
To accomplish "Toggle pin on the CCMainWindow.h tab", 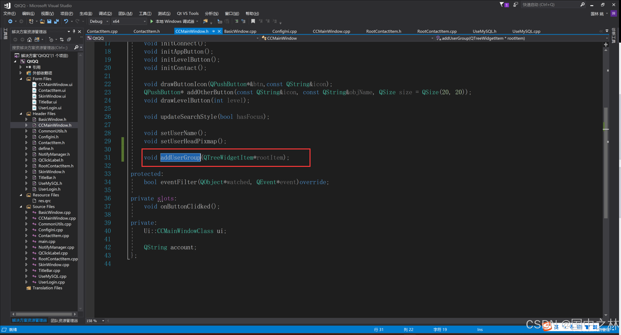I will pos(213,31).
